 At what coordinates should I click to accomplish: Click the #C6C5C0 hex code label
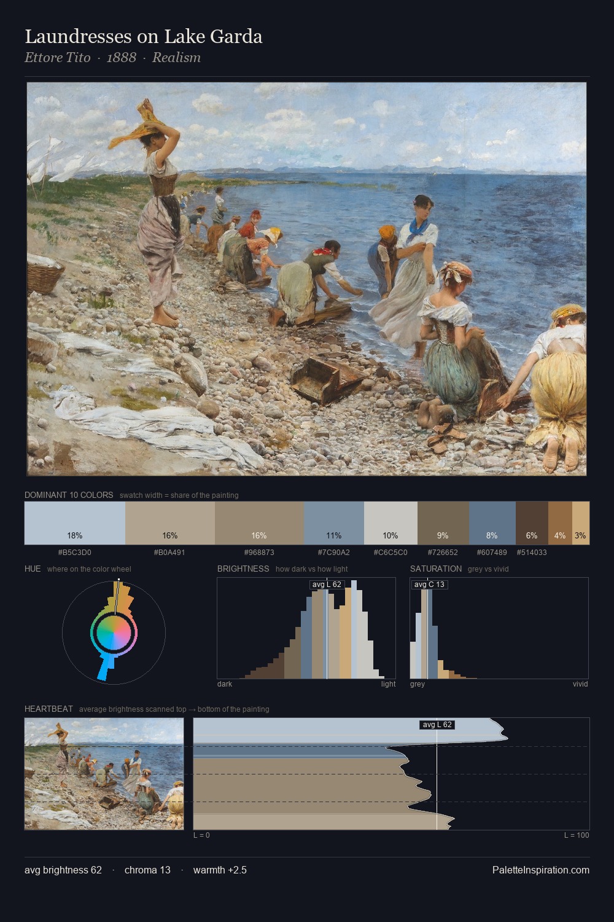click(391, 553)
